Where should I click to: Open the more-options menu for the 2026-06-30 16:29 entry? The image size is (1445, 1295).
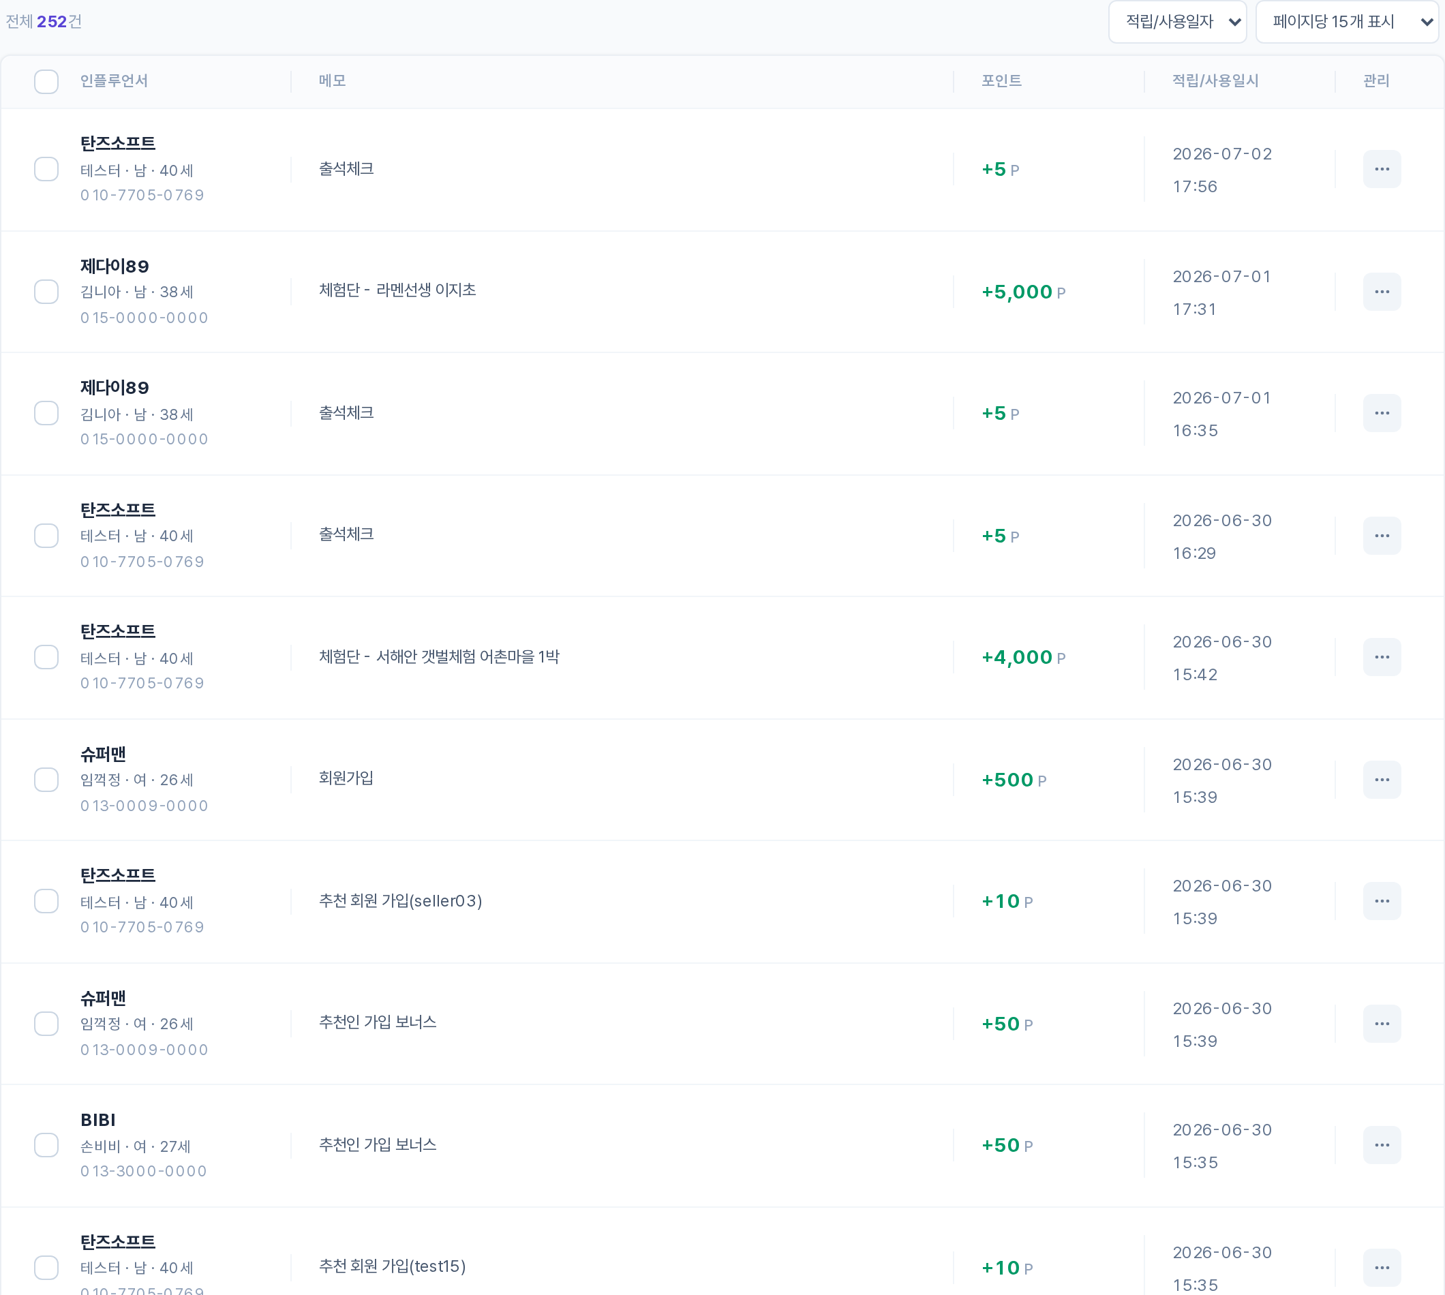click(x=1381, y=536)
